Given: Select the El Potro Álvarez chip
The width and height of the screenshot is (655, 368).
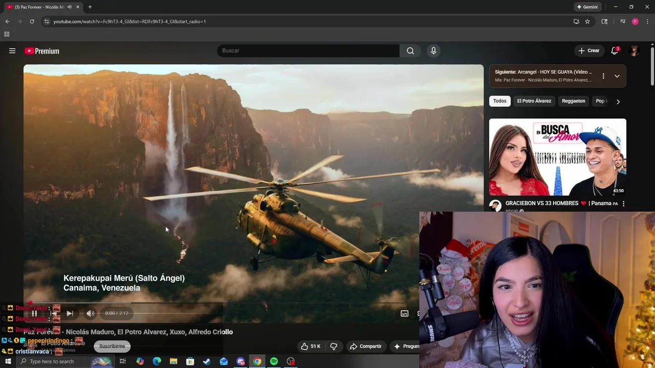Looking at the screenshot, I should click(534, 101).
